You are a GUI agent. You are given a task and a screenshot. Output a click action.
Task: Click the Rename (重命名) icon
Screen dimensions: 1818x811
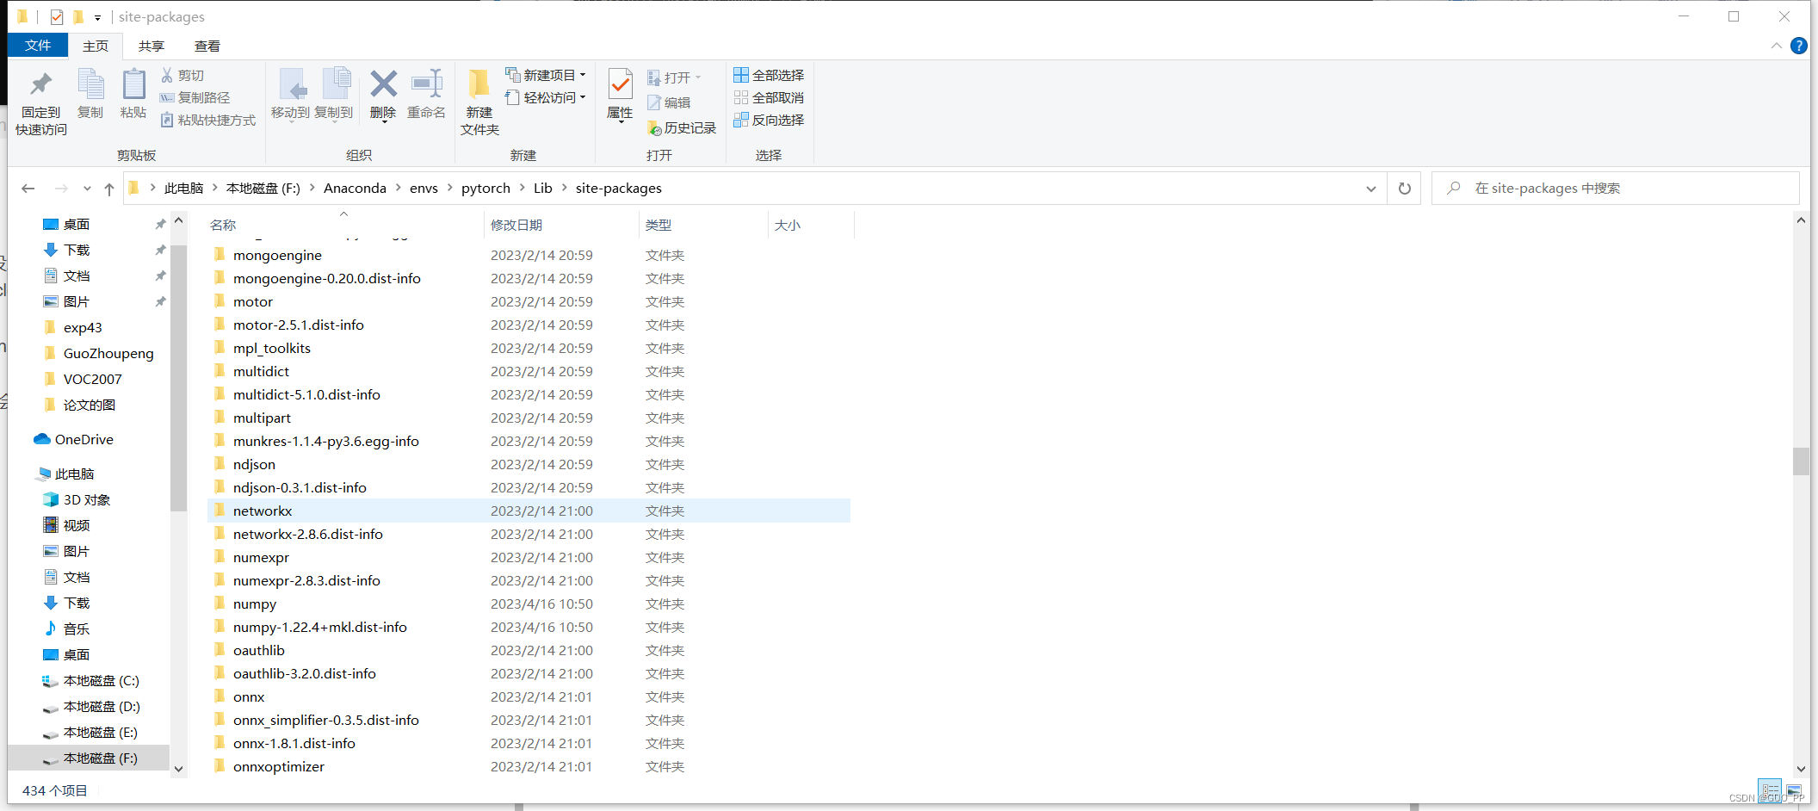426,84
